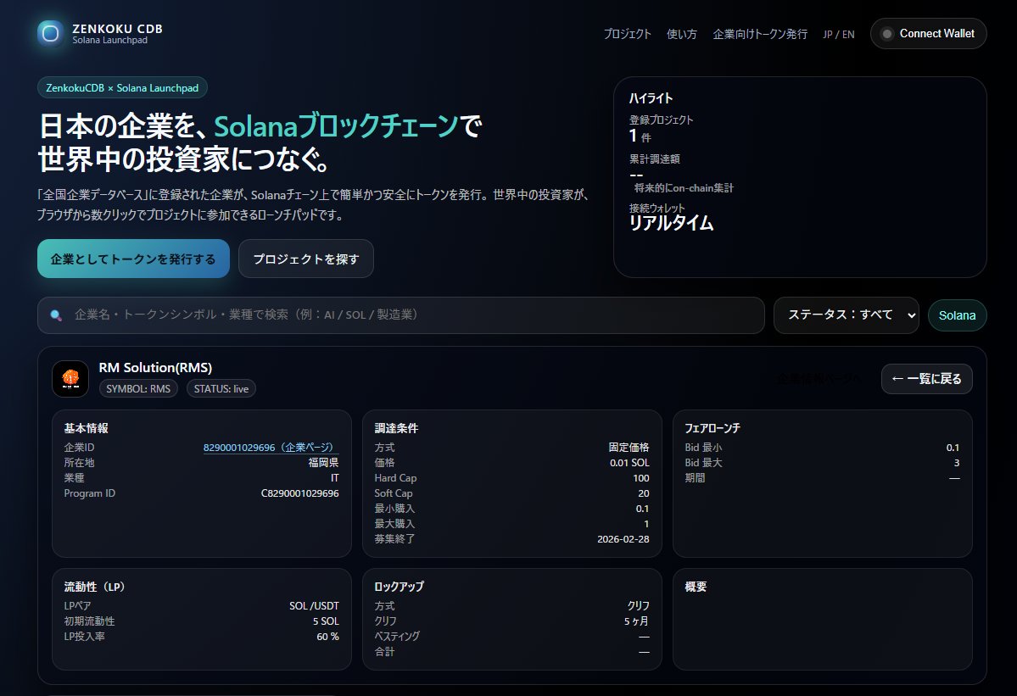Click the search magnifier icon
This screenshot has height=696, width=1017.
pyautogui.click(x=57, y=315)
